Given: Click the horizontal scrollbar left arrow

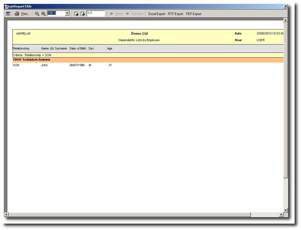Looking at the screenshot, I should (6, 215).
